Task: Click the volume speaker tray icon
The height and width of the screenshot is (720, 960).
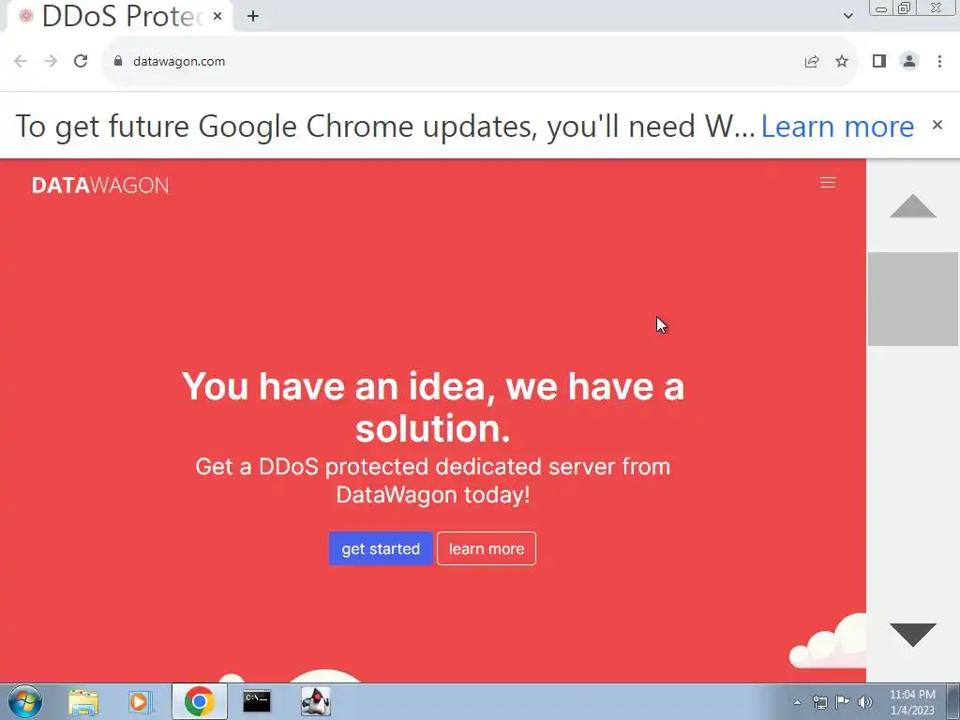Action: (865, 702)
